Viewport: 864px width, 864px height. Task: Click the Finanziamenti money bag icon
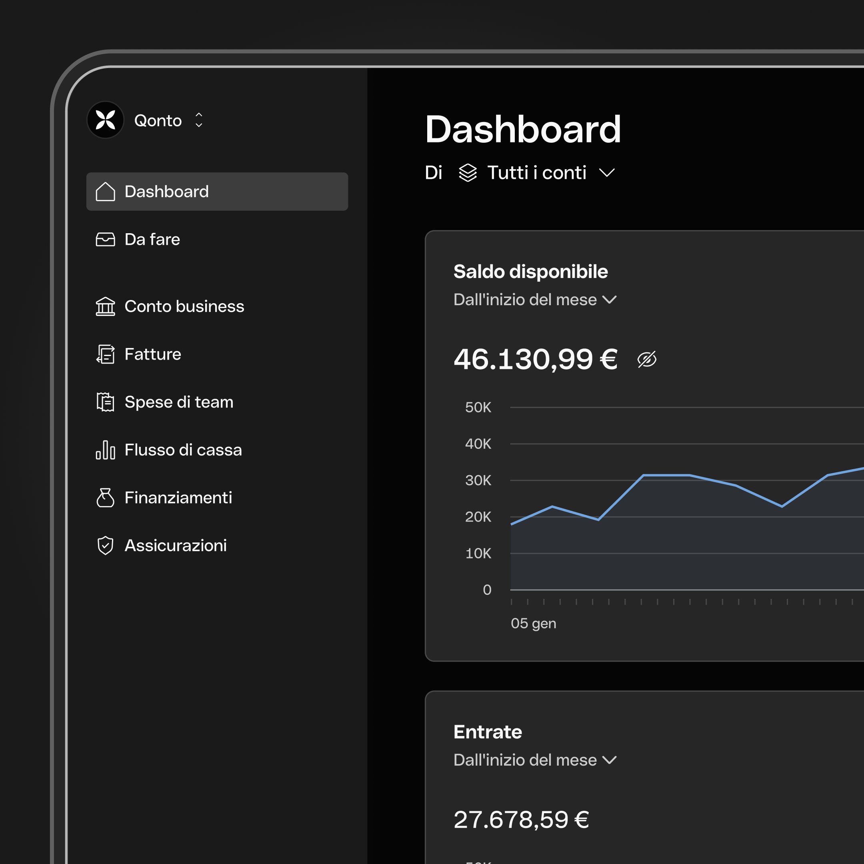click(x=106, y=498)
